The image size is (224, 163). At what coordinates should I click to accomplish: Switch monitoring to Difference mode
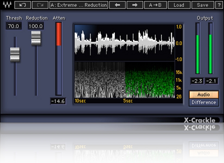204,102
